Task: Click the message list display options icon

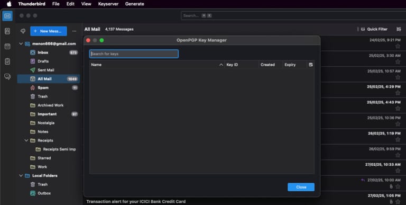Action: 399,29
